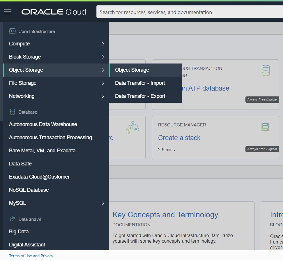Screen dimensions: 283x261
Task: Expand the Block Storage submenu chevron
Action: coord(102,57)
